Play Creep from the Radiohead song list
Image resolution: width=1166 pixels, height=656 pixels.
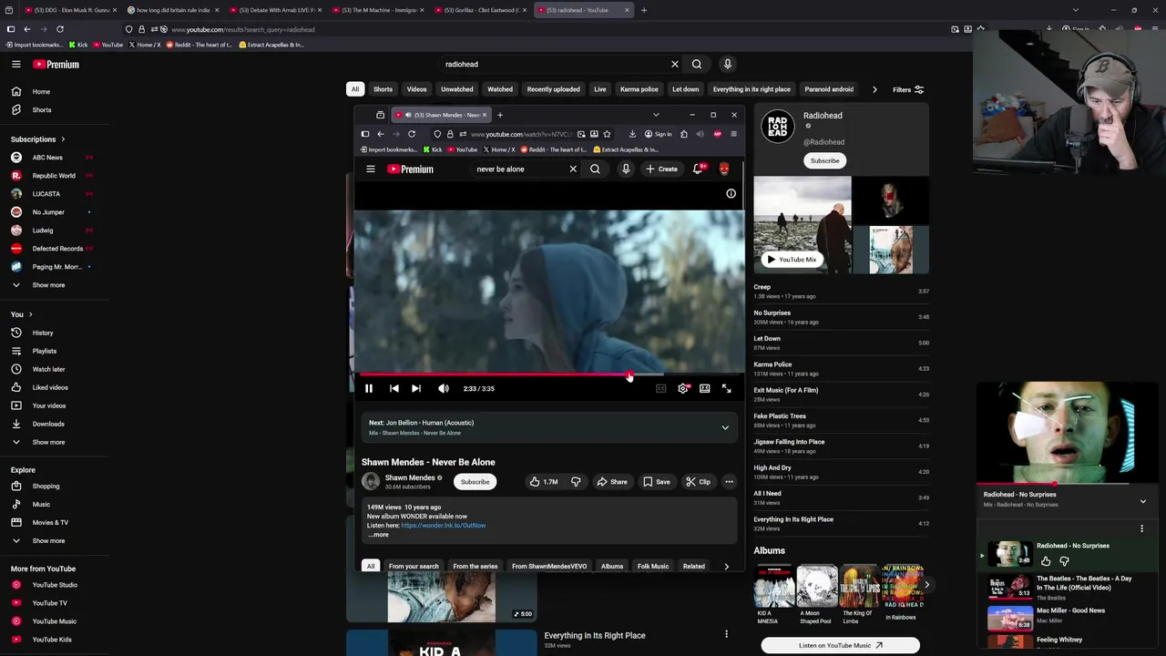pyautogui.click(x=841, y=292)
